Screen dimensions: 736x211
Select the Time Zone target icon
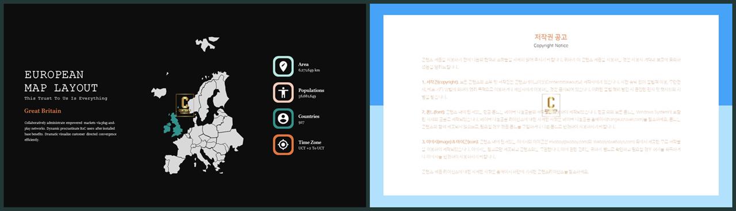coord(283,144)
